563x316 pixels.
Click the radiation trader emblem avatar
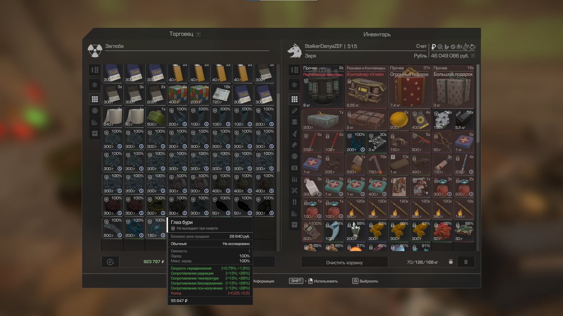95,51
